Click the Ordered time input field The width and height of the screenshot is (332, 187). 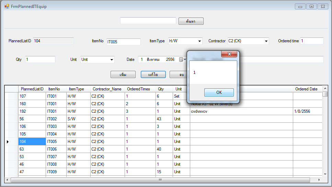[311, 41]
